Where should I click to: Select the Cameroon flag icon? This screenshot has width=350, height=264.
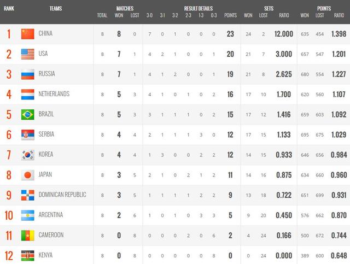click(27, 235)
